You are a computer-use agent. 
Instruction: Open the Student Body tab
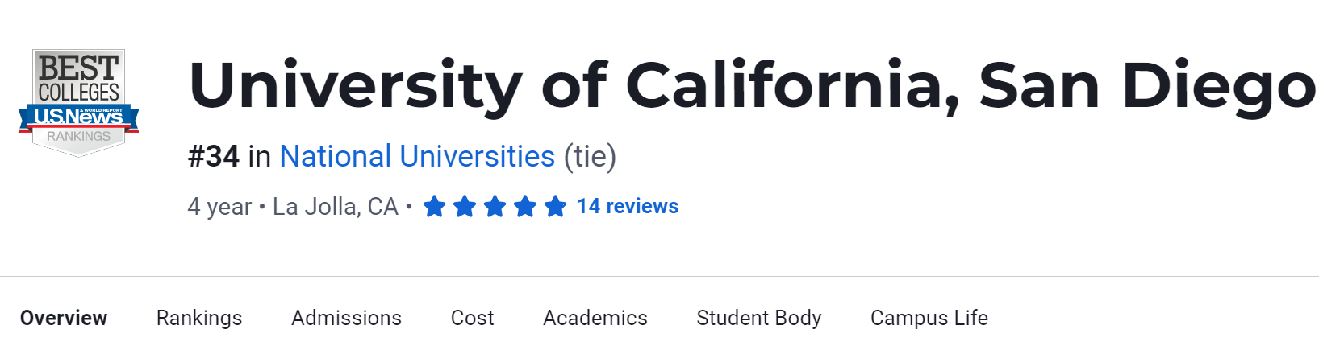point(759,318)
